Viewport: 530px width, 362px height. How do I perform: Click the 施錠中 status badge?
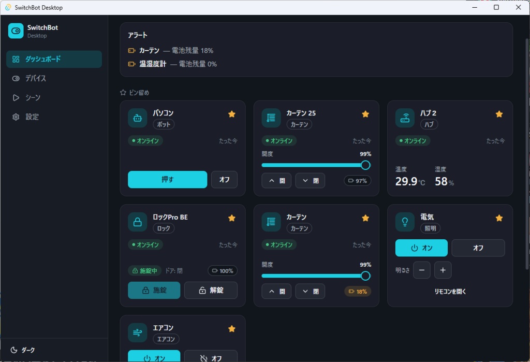coord(145,271)
